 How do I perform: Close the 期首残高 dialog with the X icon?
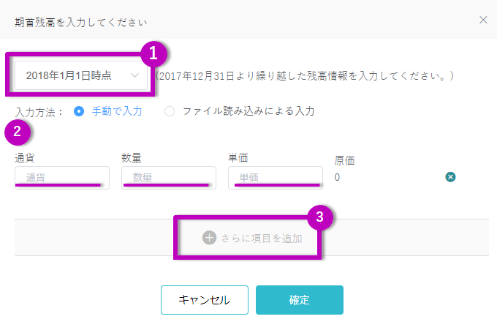(483, 20)
